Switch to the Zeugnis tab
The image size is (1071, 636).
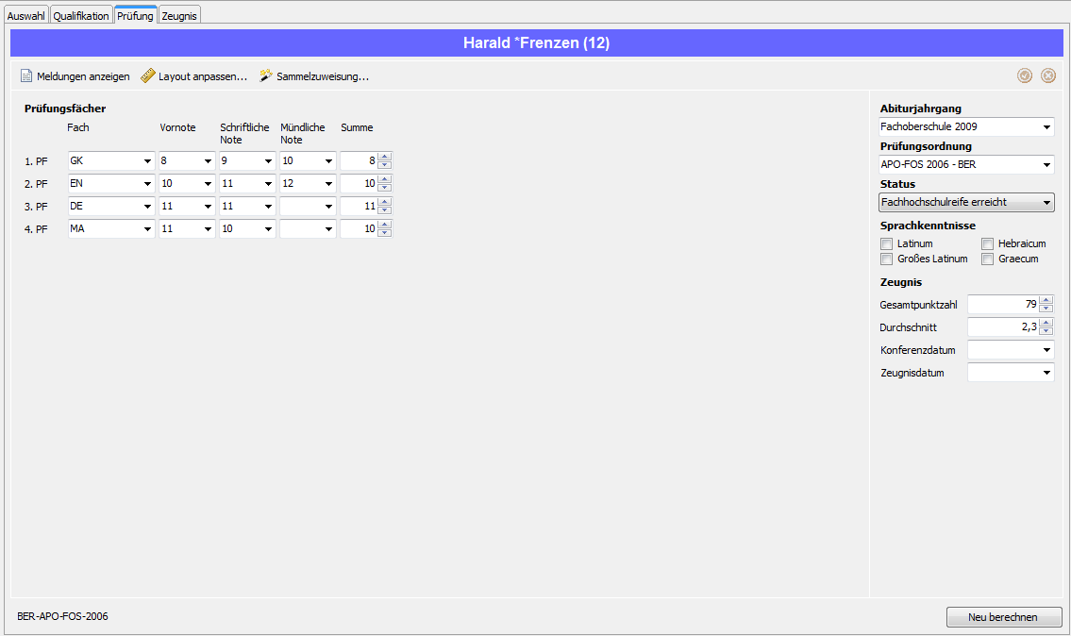179,16
